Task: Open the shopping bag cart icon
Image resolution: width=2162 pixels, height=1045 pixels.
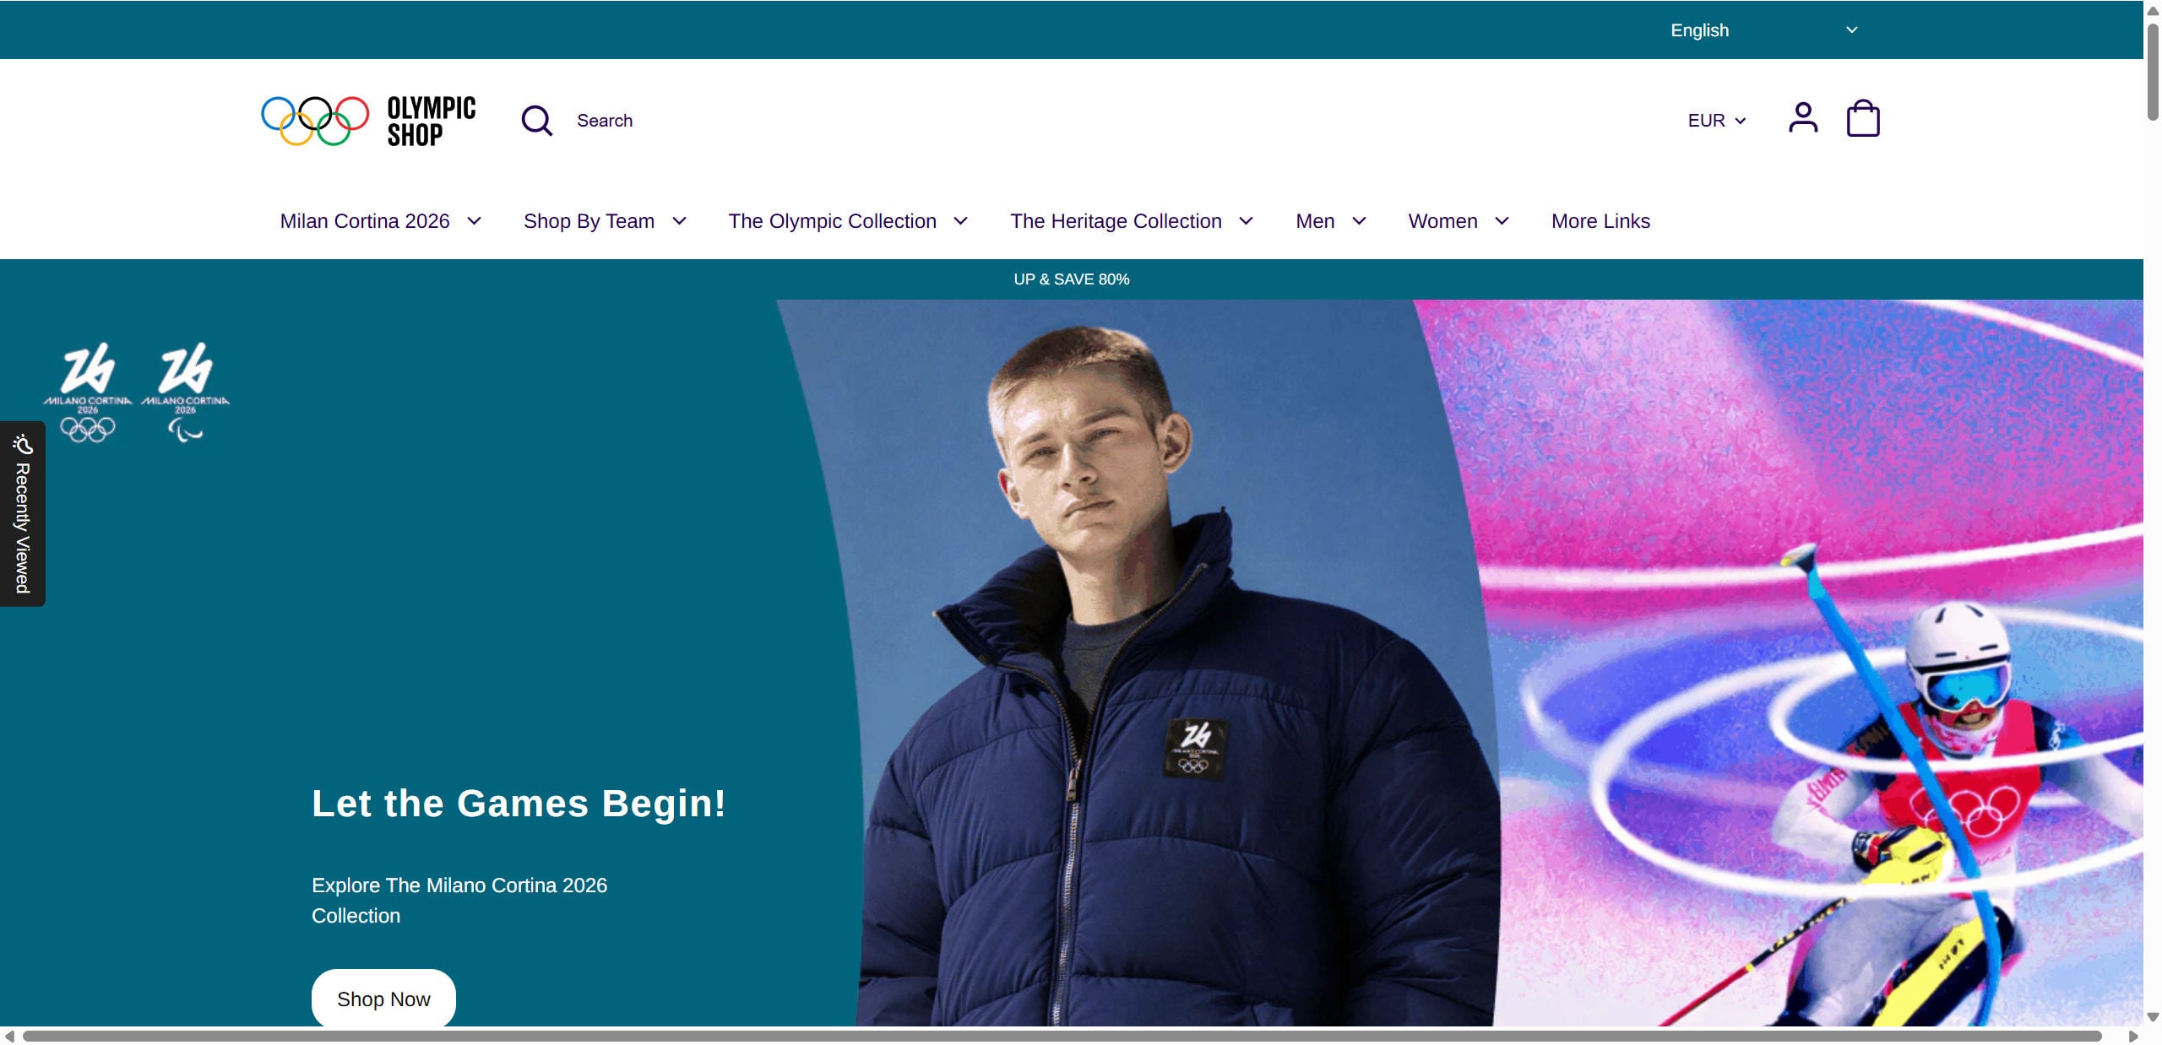Action: pyautogui.click(x=1862, y=118)
